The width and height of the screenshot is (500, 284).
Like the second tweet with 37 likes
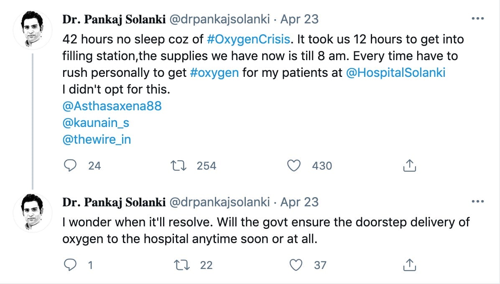[296, 265]
